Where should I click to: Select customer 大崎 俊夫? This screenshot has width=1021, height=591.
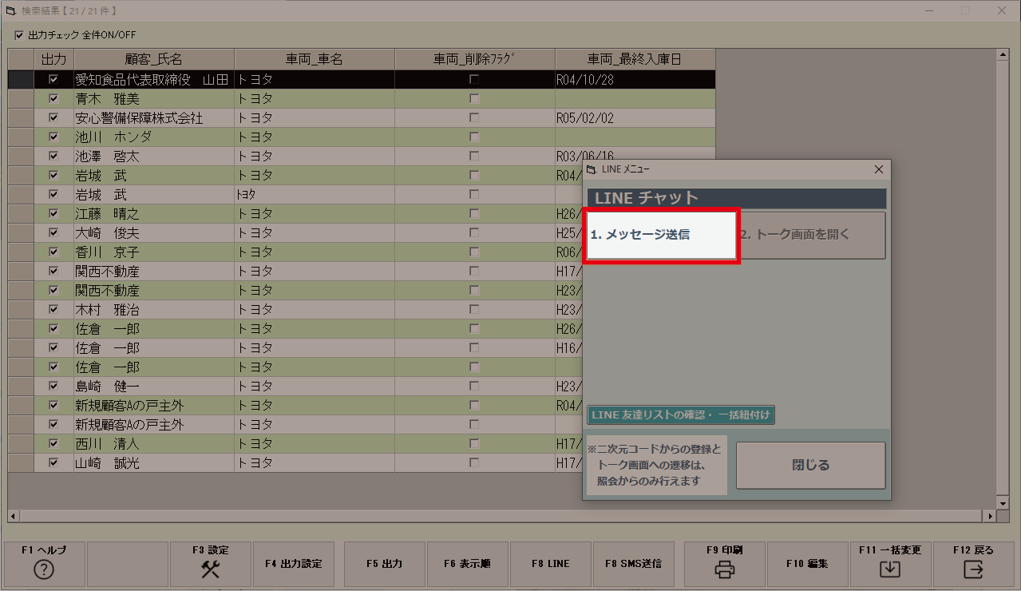[154, 233]
